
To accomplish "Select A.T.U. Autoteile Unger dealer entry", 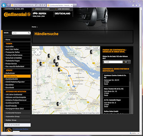I will (116, 103).
